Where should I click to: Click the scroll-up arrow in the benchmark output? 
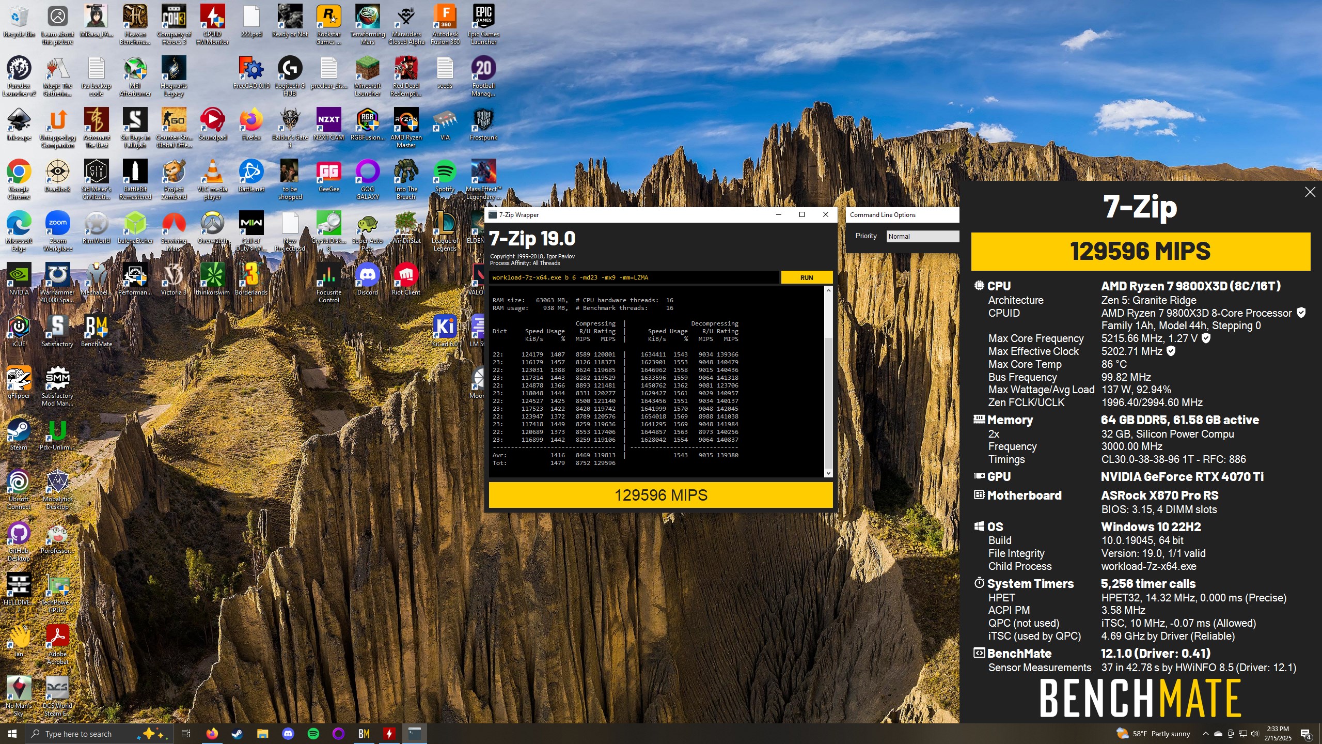(828, 290)
